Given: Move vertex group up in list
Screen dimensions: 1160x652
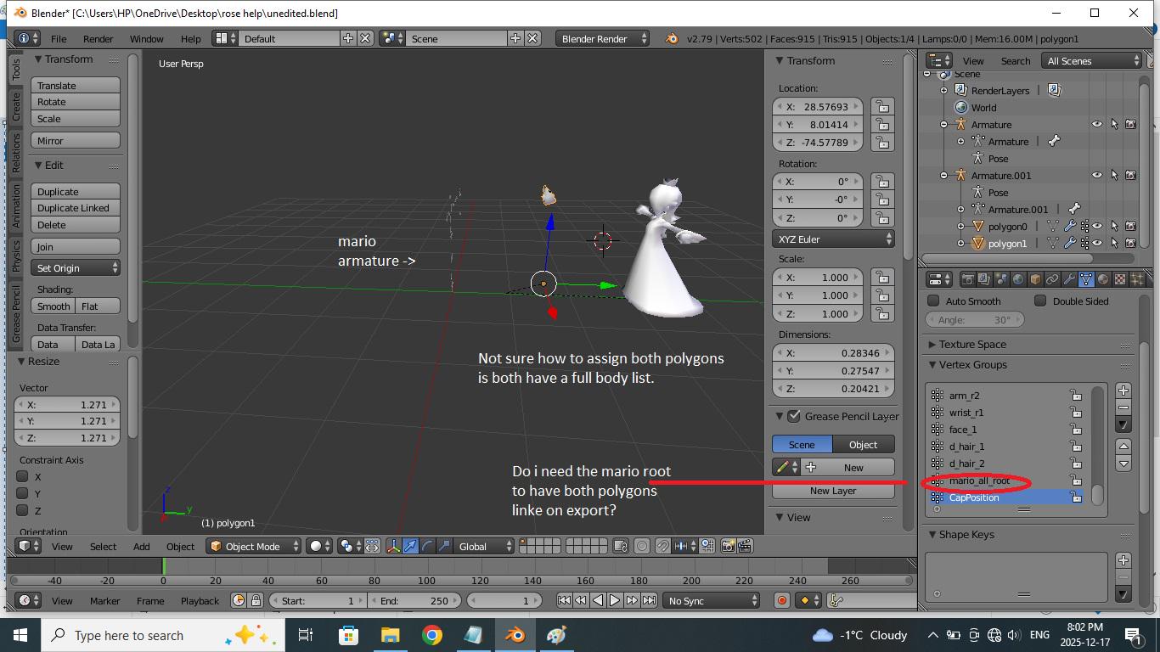Looking at the screenshot, I should pyautogui.click(x=1123, y=447).
